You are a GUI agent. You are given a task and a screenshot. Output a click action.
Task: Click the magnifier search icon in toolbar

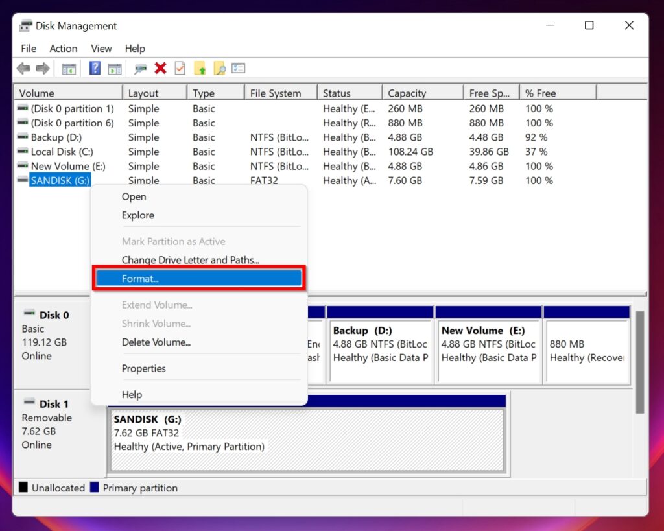pos(219,69)
